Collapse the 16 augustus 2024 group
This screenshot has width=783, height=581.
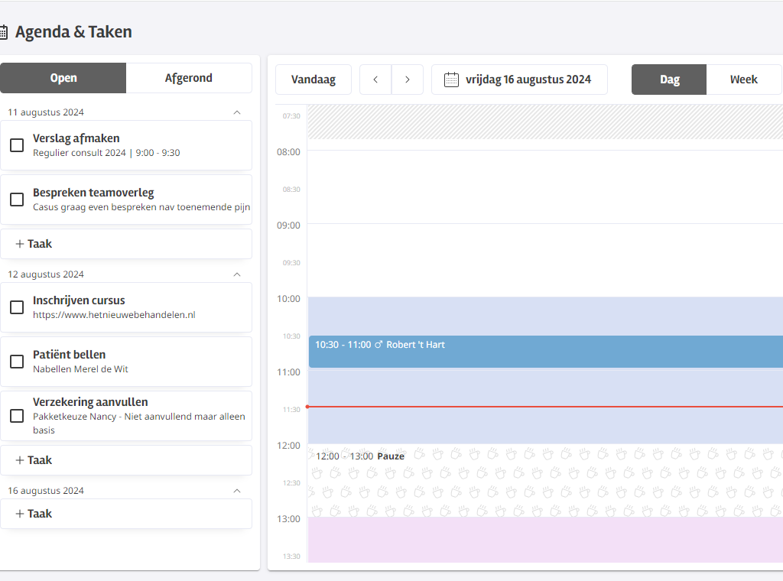(x=237, y=491)
